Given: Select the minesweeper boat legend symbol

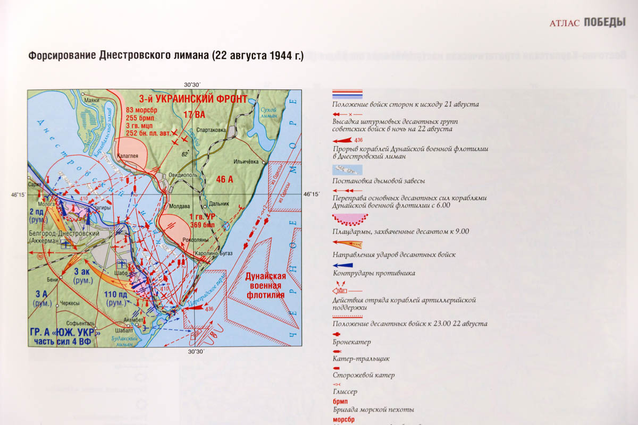Looking at the screenshot, I should (x=337, y=352).
